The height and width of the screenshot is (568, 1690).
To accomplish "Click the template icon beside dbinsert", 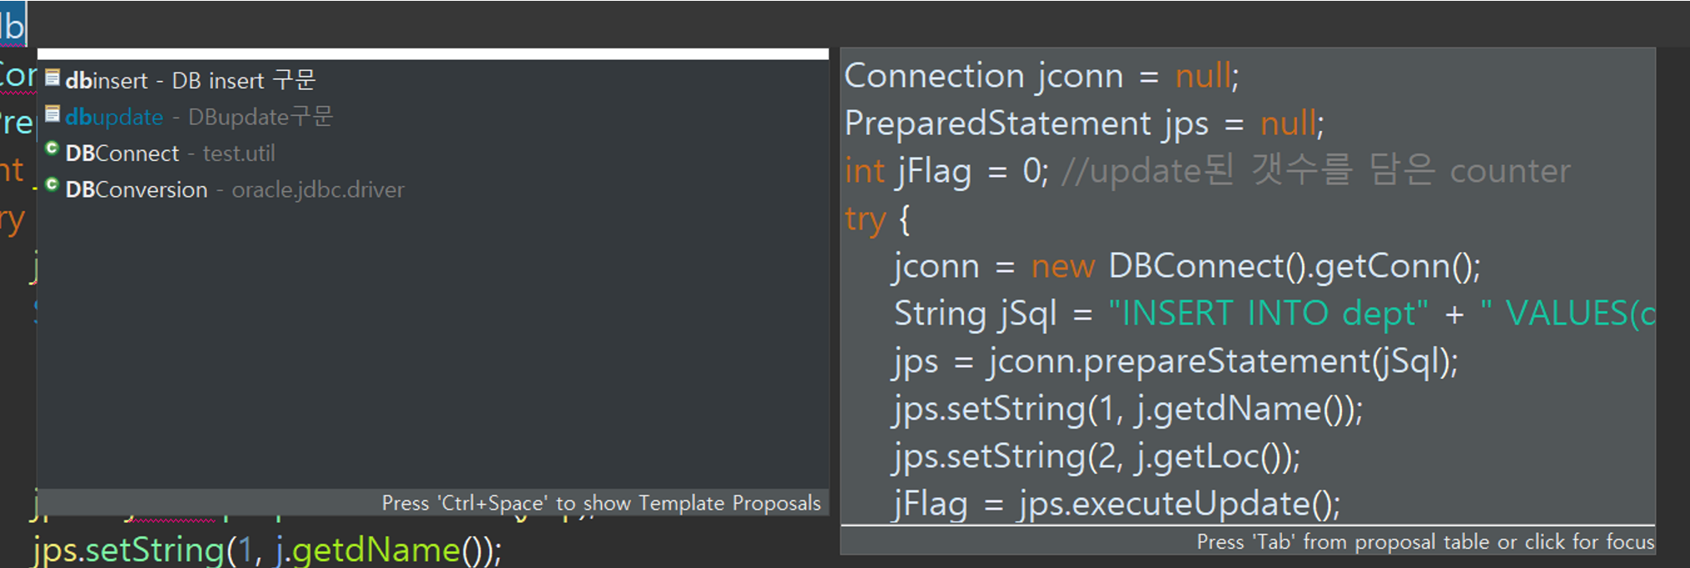I will [53, 78].
